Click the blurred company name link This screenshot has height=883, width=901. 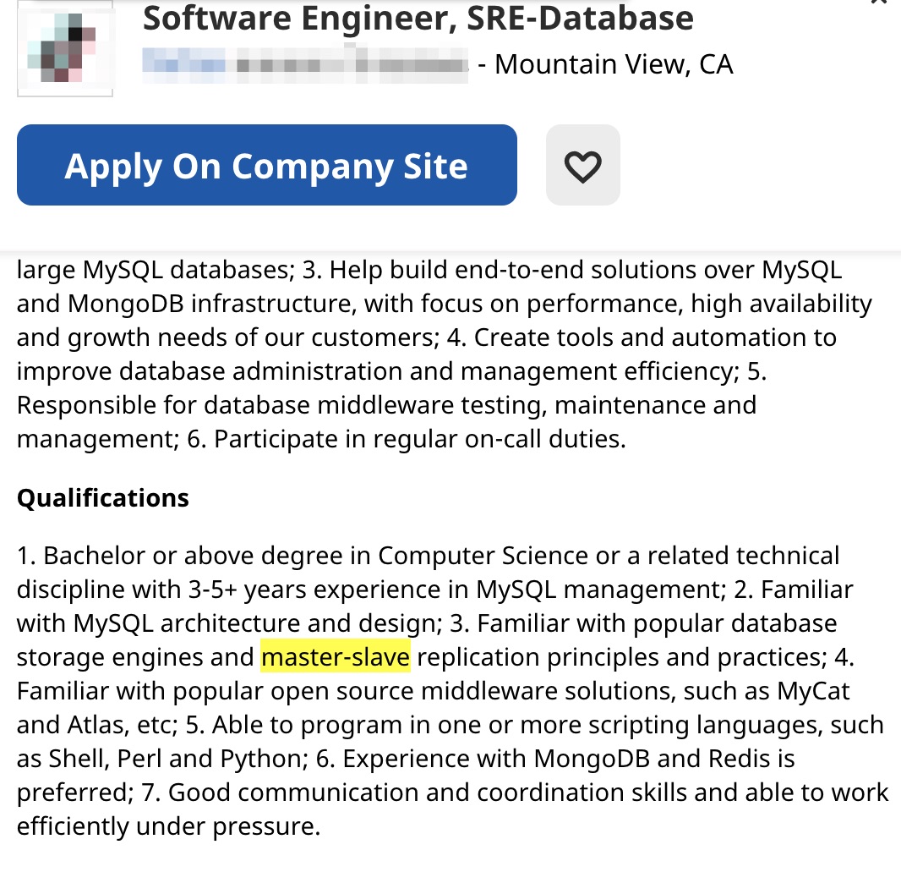point(304,63)
